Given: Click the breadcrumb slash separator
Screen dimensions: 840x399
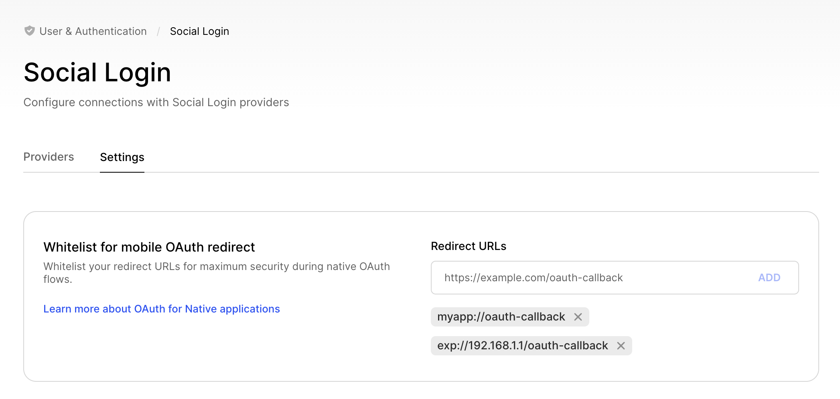Looking at the screenshot, I should (158, 31).
